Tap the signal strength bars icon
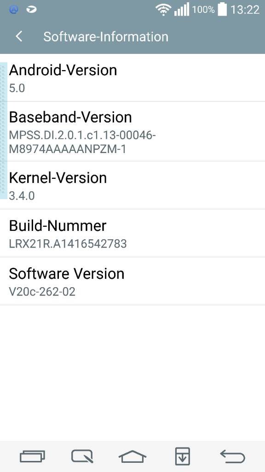Image resolution: width=265 pixels, height=472 pixels. (x=182, y=10)
